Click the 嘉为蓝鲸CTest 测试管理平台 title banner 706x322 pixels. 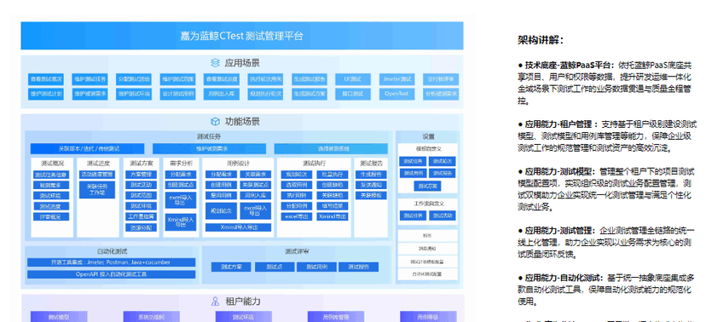click(242, 36)
